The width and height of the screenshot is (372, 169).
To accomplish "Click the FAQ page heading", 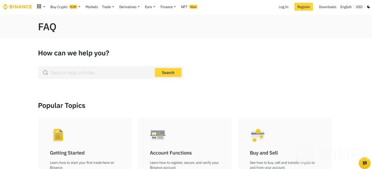I will tap(47, 27).
